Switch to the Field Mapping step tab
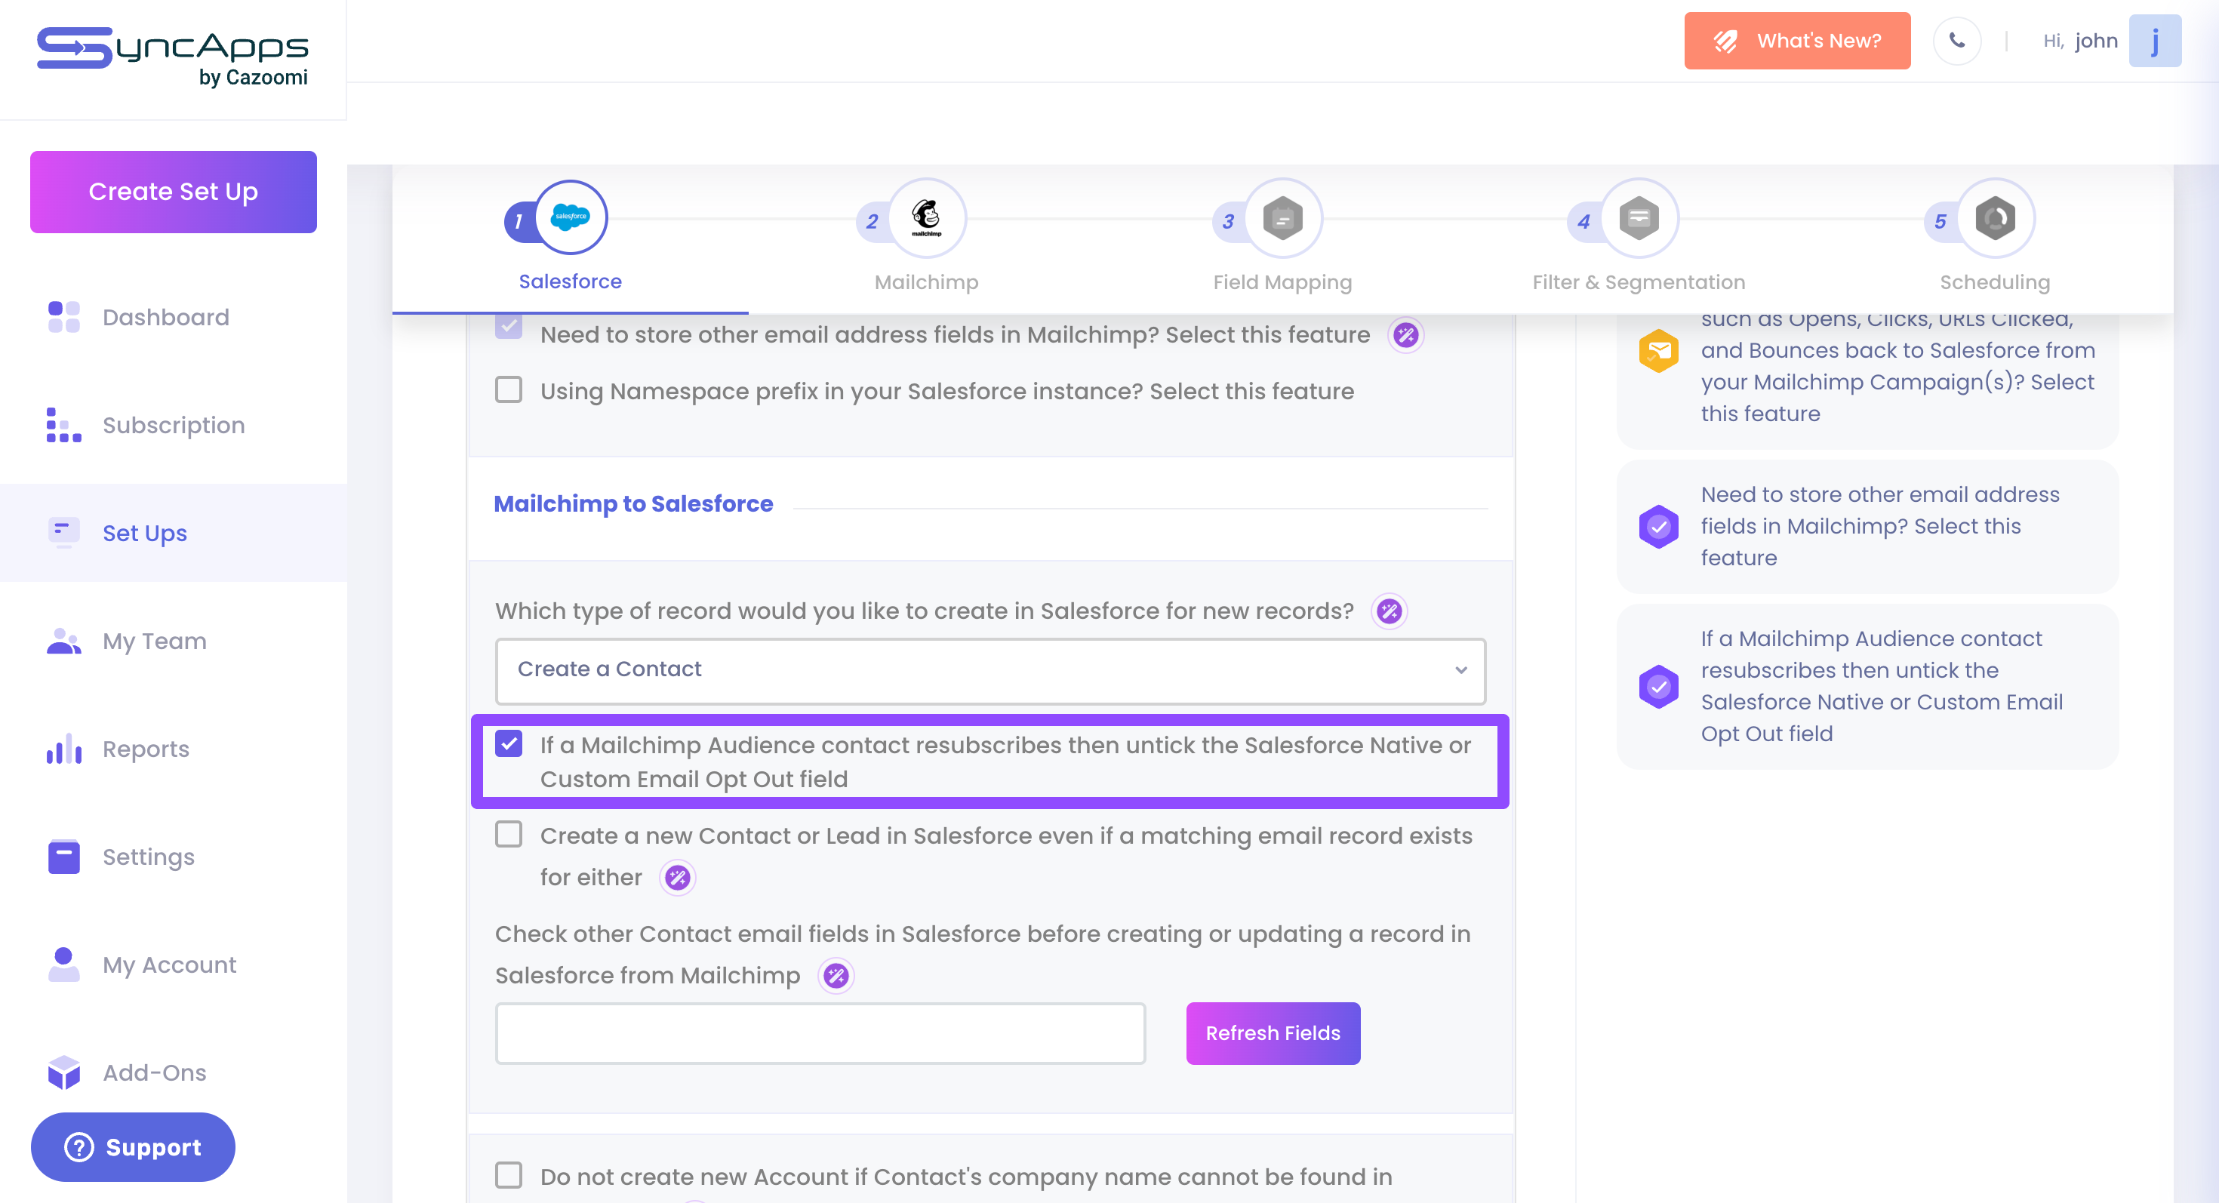This screenshot has width=2219, height=1203. (x=1282, y=238)
